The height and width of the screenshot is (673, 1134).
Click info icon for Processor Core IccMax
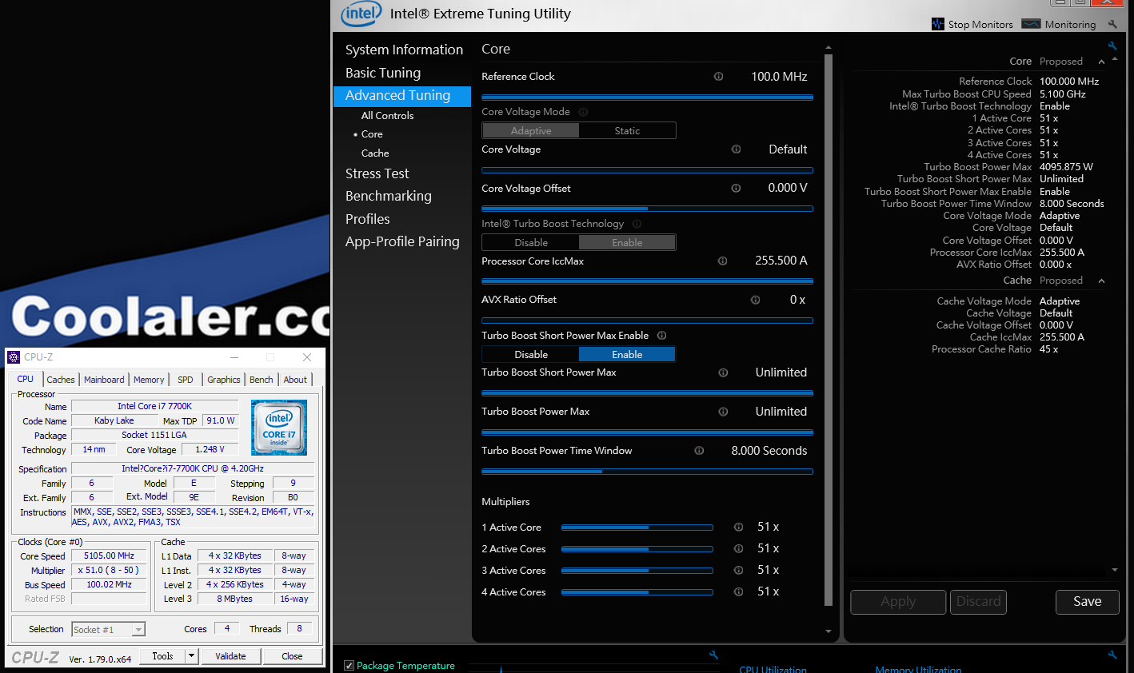tap(722, 261)
